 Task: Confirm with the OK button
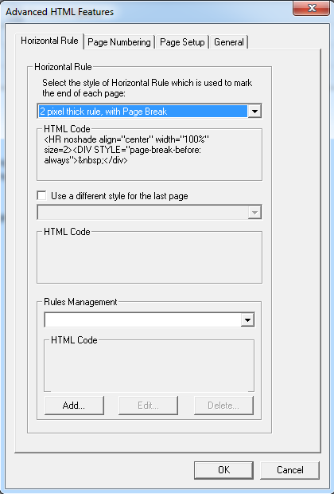click(223, 470)
